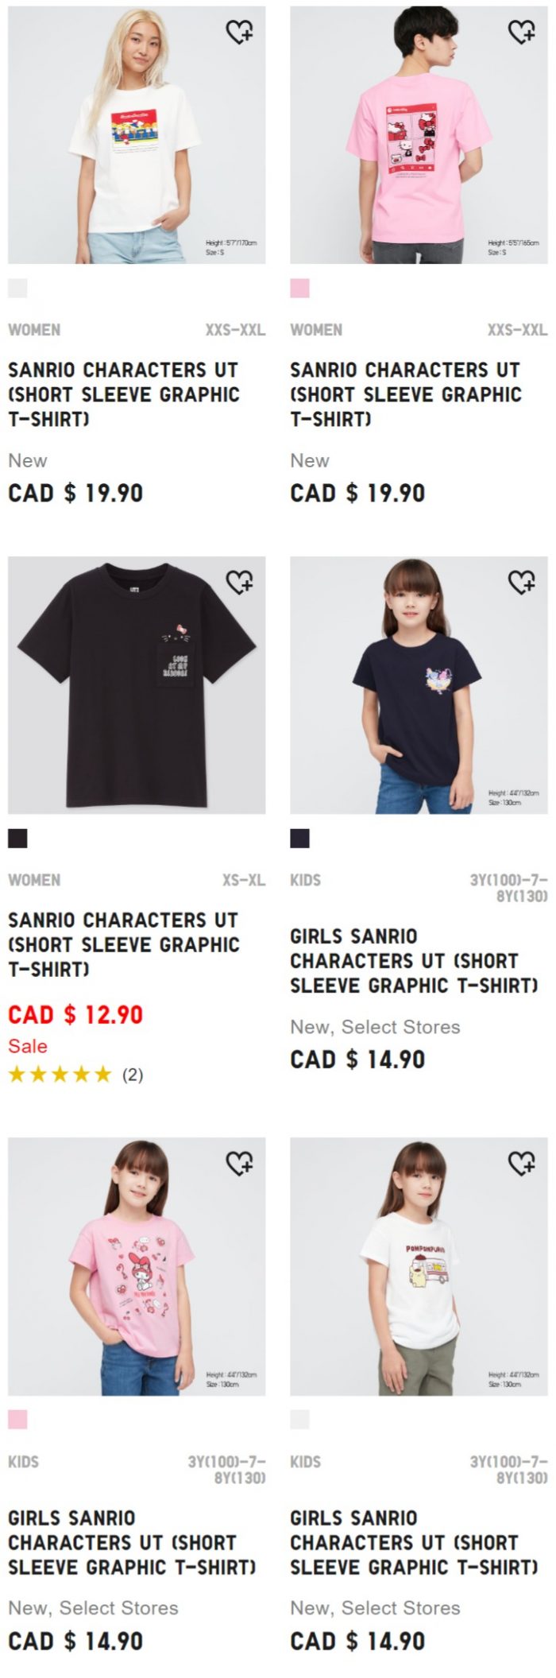556x1678 pixels.
Task: Add white Sanrio women's tee to wishlist
Action: tap(239, 32)
